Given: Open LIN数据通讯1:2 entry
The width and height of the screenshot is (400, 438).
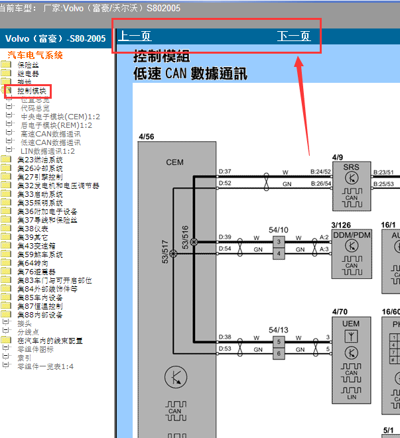Looking at the screenshot, I should pyautogui.click(x=48, y=151).
